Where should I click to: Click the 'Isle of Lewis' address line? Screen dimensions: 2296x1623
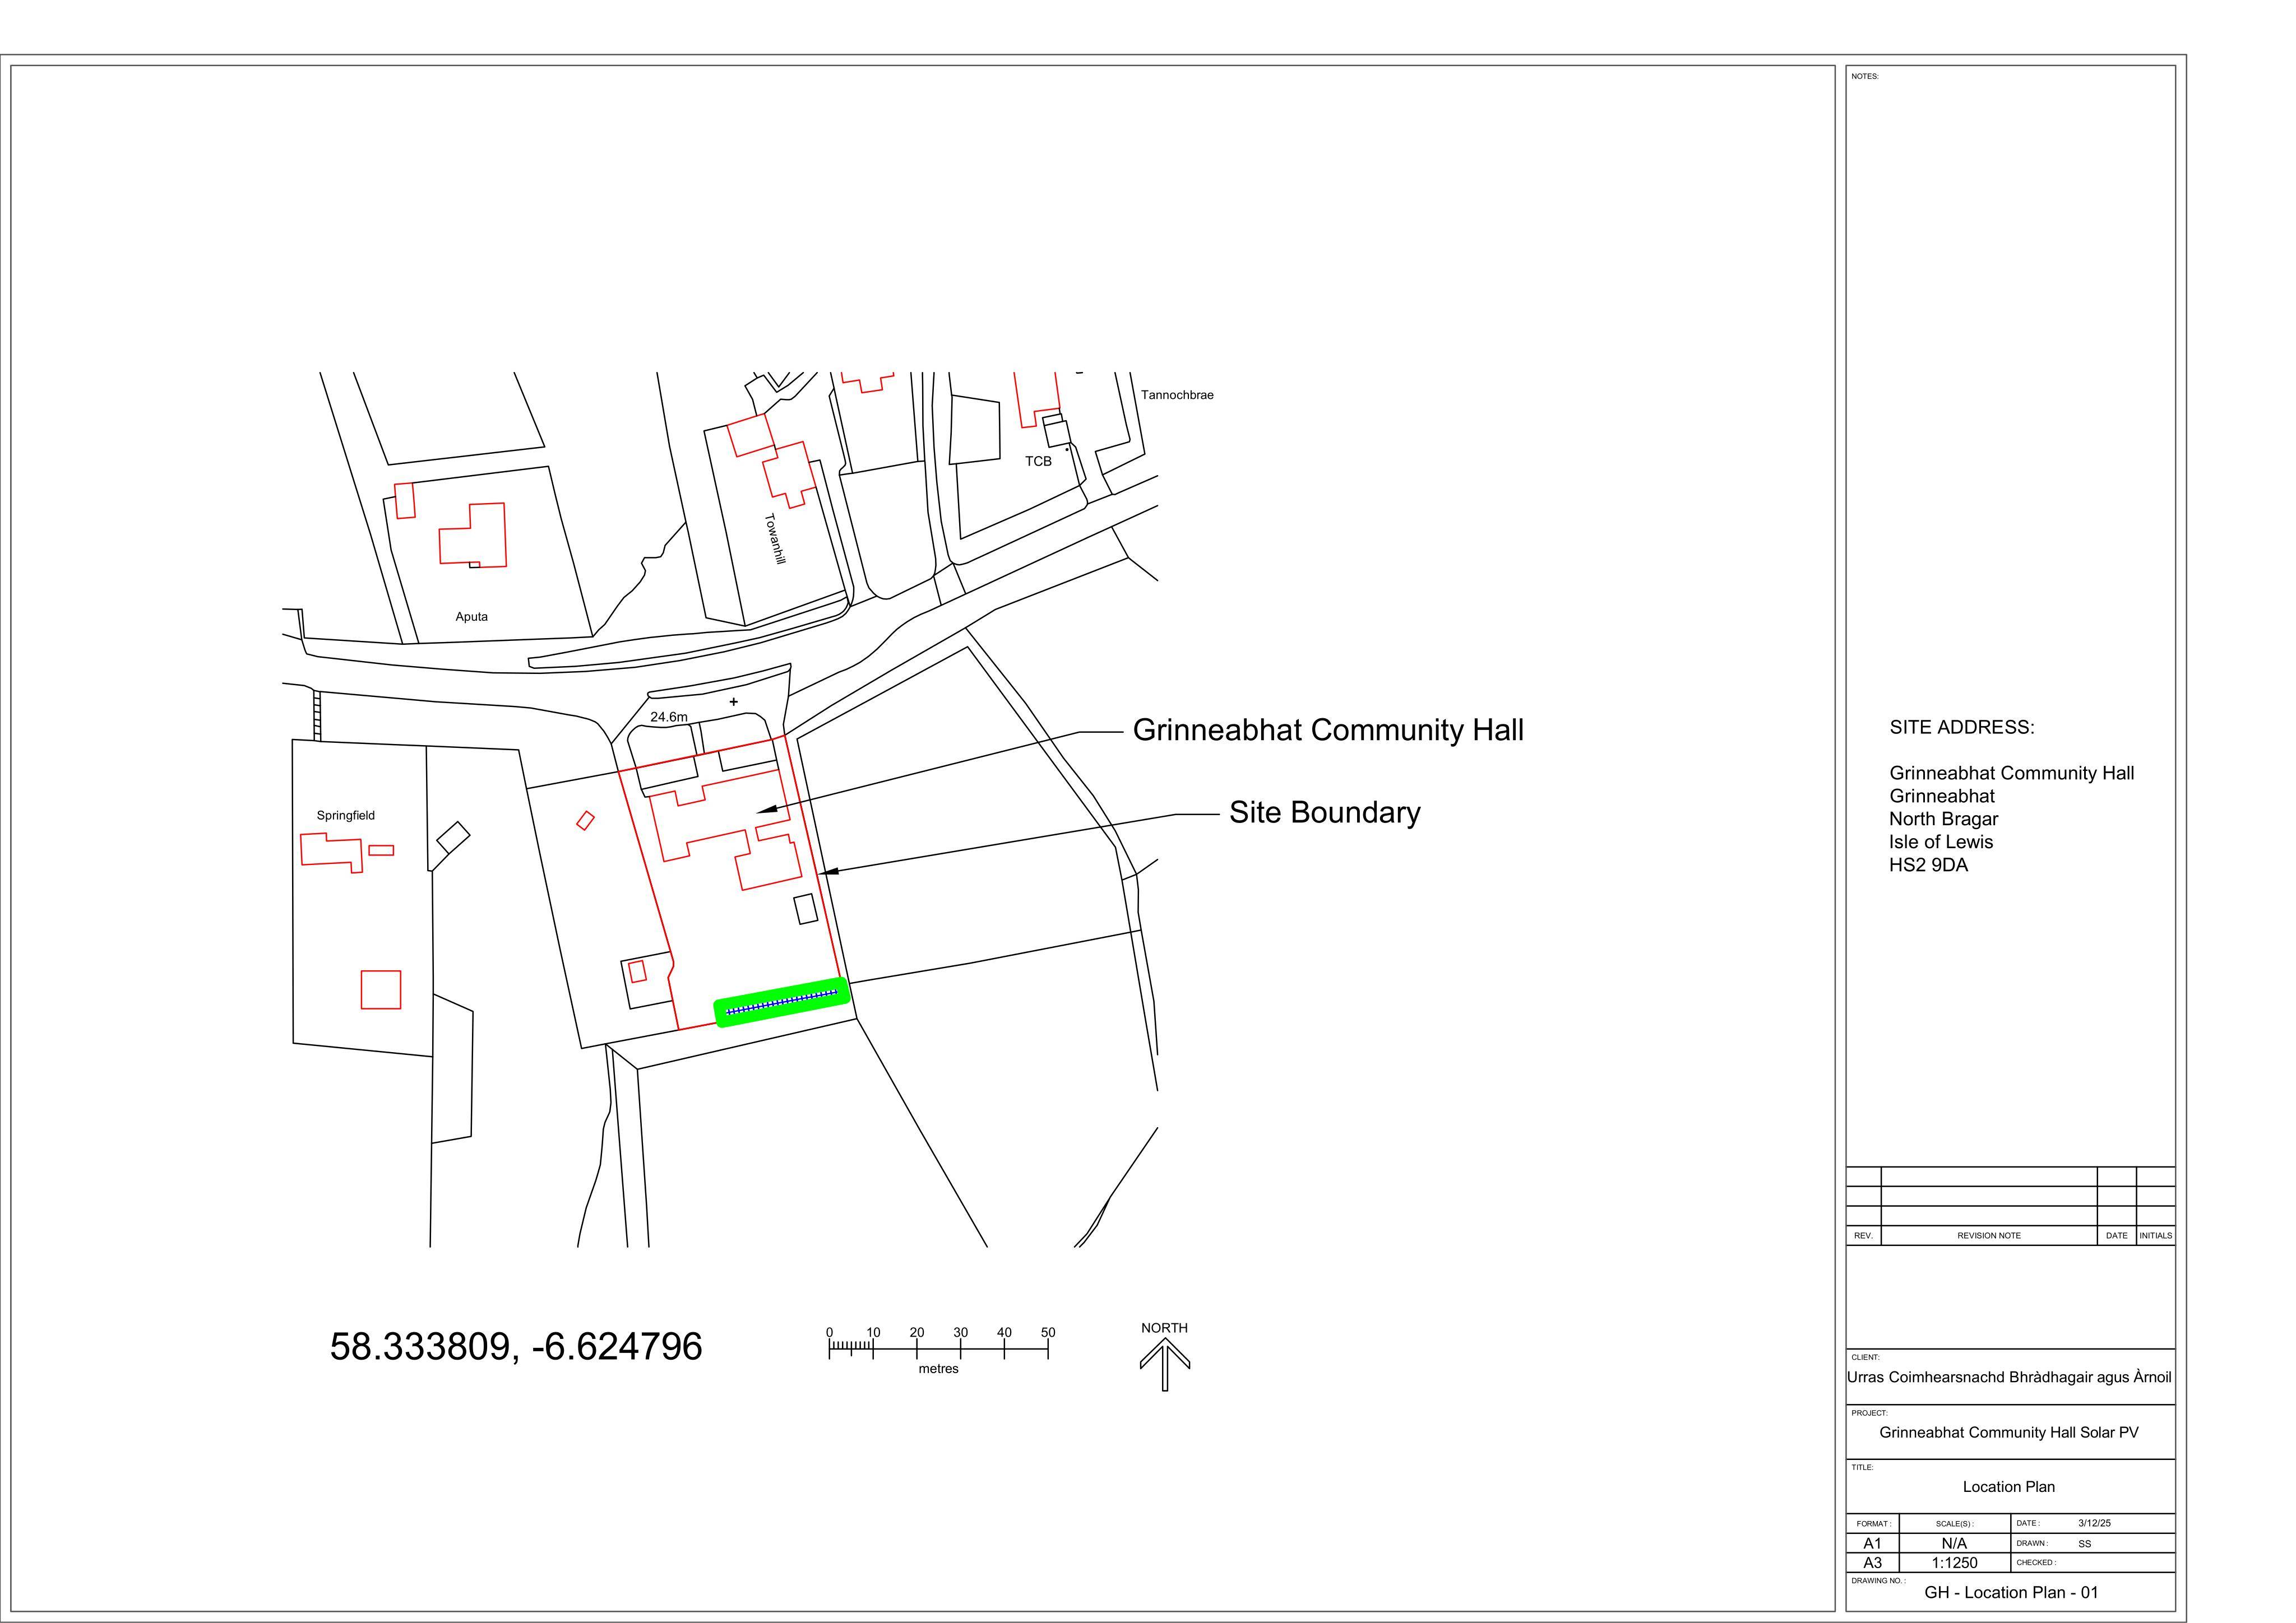(1941, 843)
